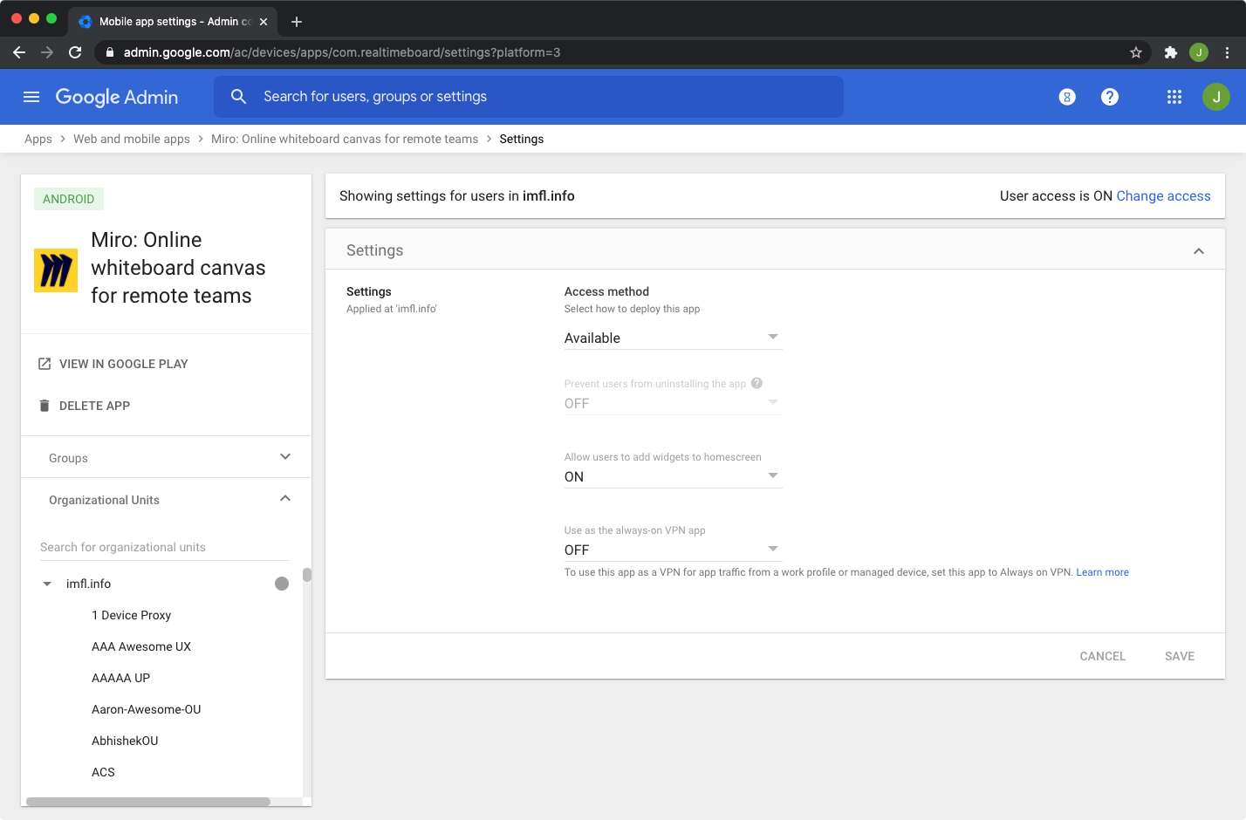
Task: Click the gray circle next to imfl.info
Action: (x=282, y=584)
